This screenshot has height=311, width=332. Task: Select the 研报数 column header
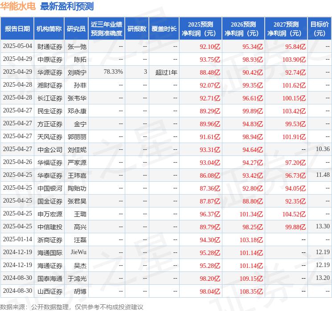pos(137,29)
